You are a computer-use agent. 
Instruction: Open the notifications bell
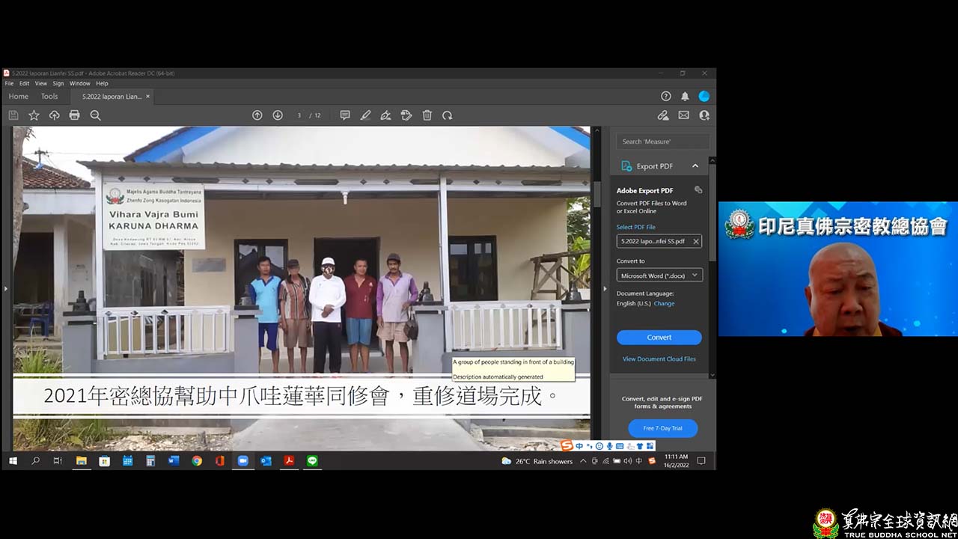[685, 97]
